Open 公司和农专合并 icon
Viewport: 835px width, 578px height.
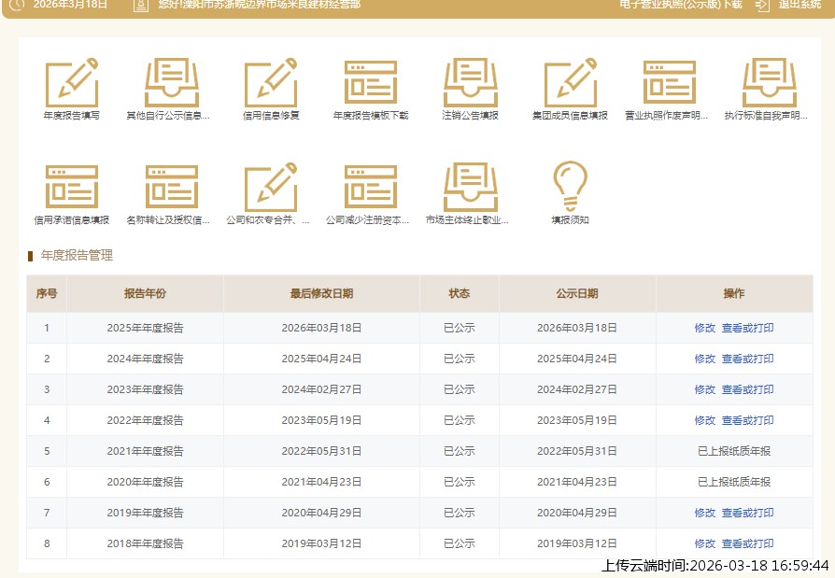271,188
